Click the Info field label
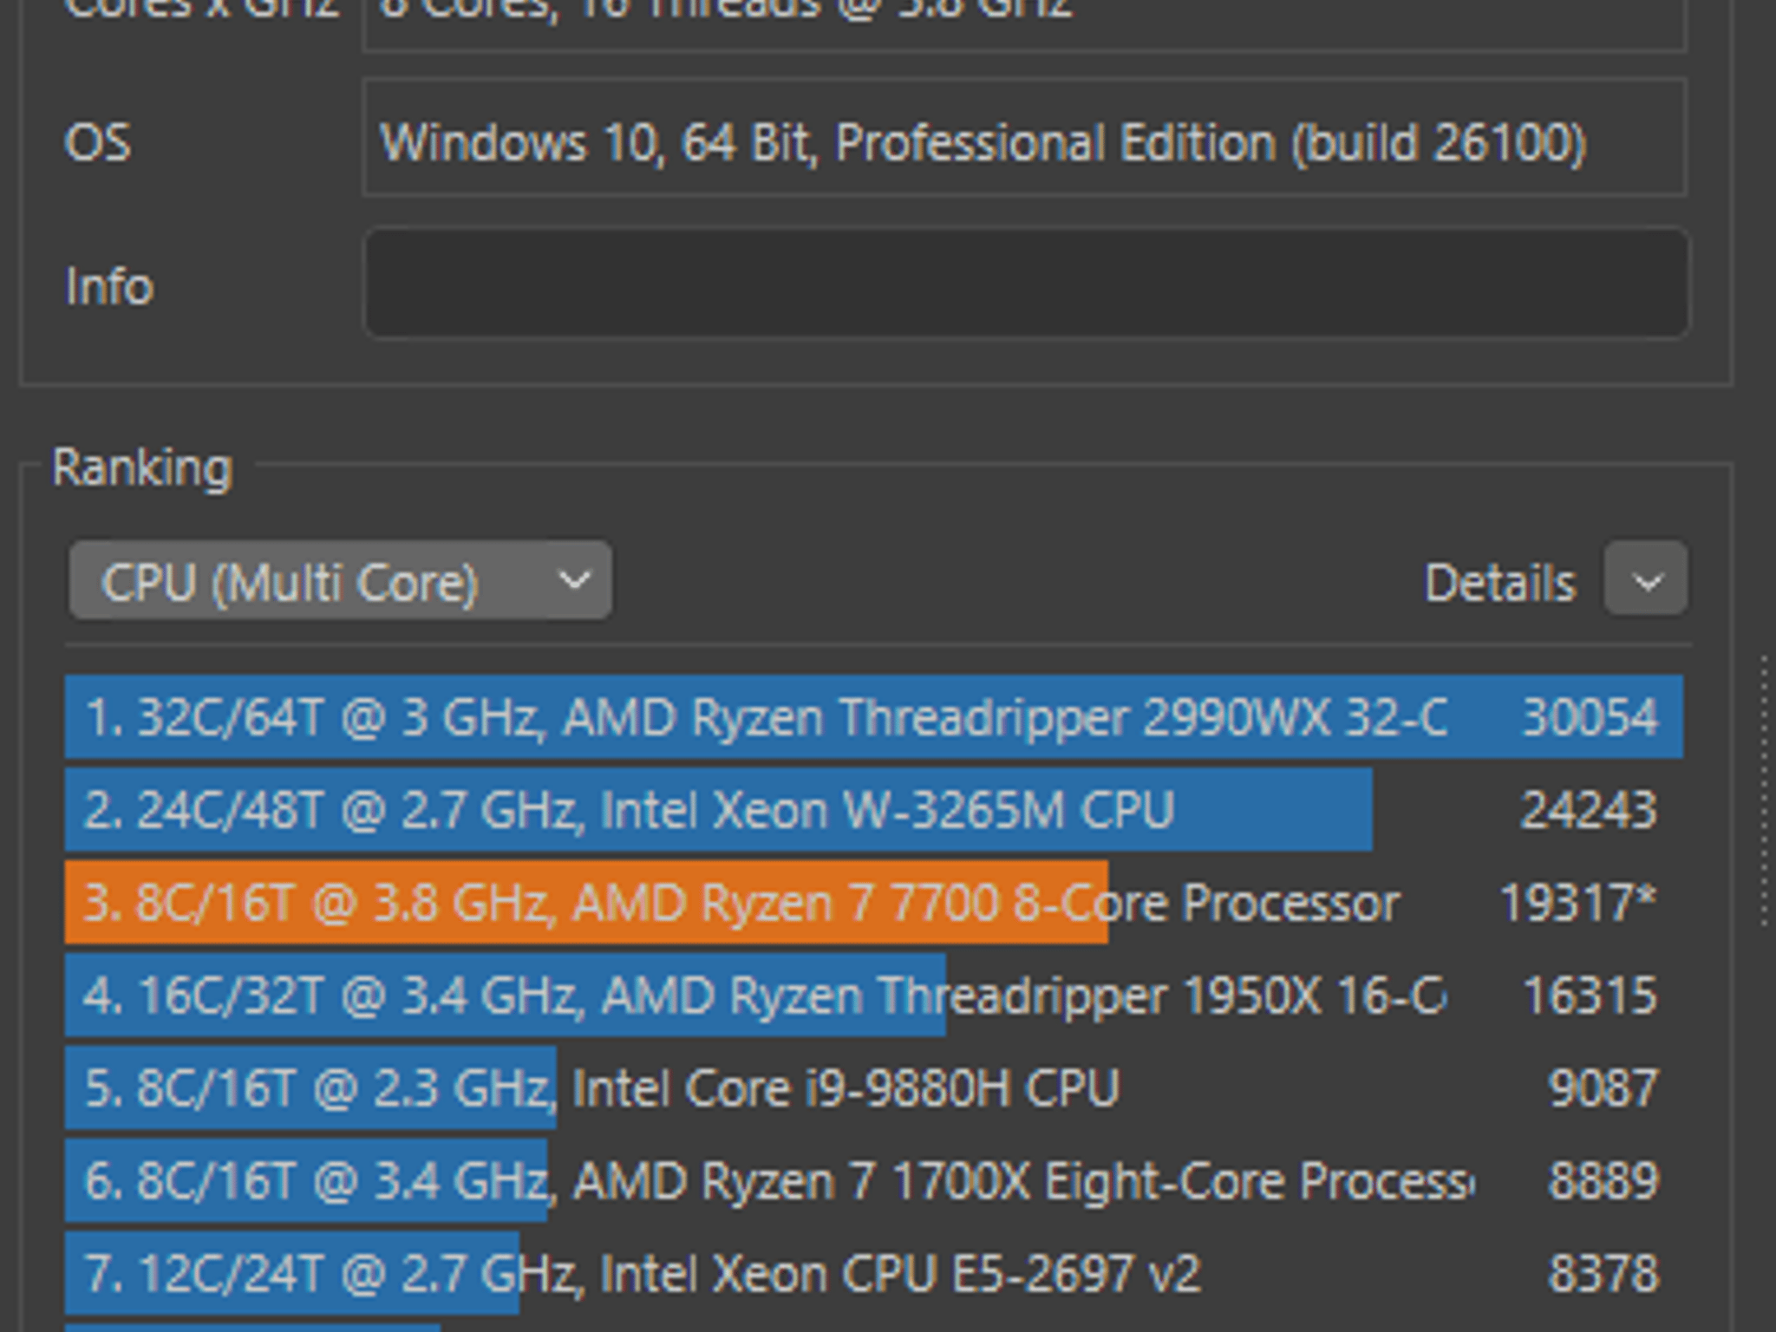1776x1332 pixels. tap(109, 286)
